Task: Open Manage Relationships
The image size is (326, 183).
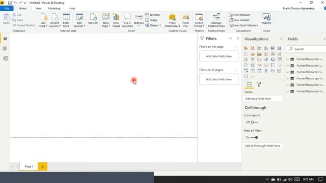Action: 216,20
